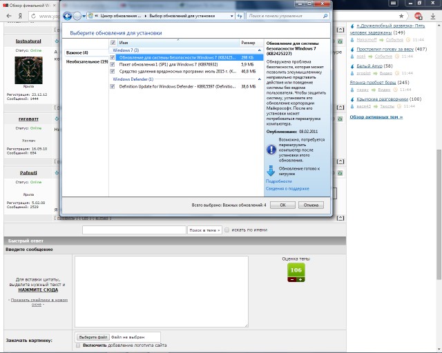
Task: Open browser menu hamburger icon in title bar
Action: click(393, 3)
